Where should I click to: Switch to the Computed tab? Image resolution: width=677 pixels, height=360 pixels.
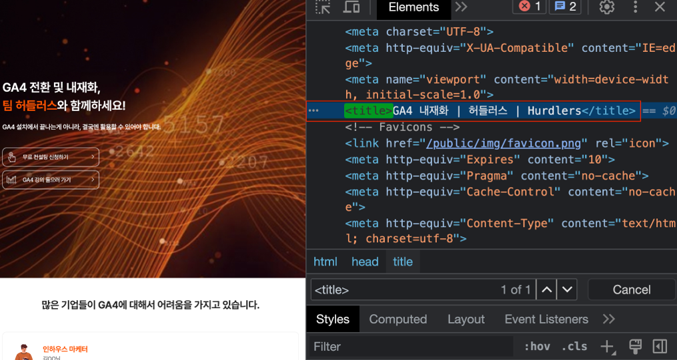(x=398, y=319)
